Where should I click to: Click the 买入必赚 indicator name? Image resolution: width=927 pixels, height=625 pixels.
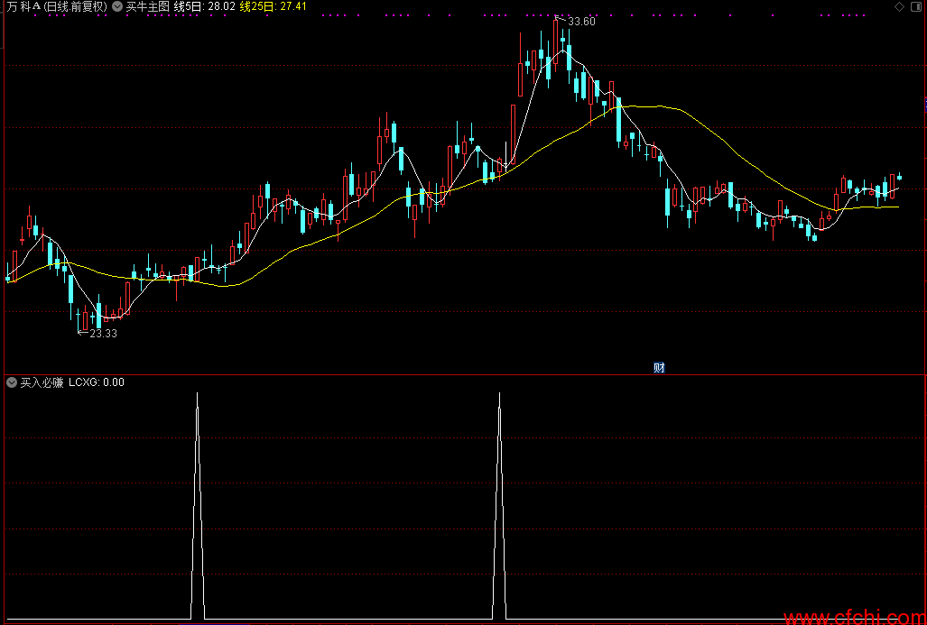coord(42,382)
